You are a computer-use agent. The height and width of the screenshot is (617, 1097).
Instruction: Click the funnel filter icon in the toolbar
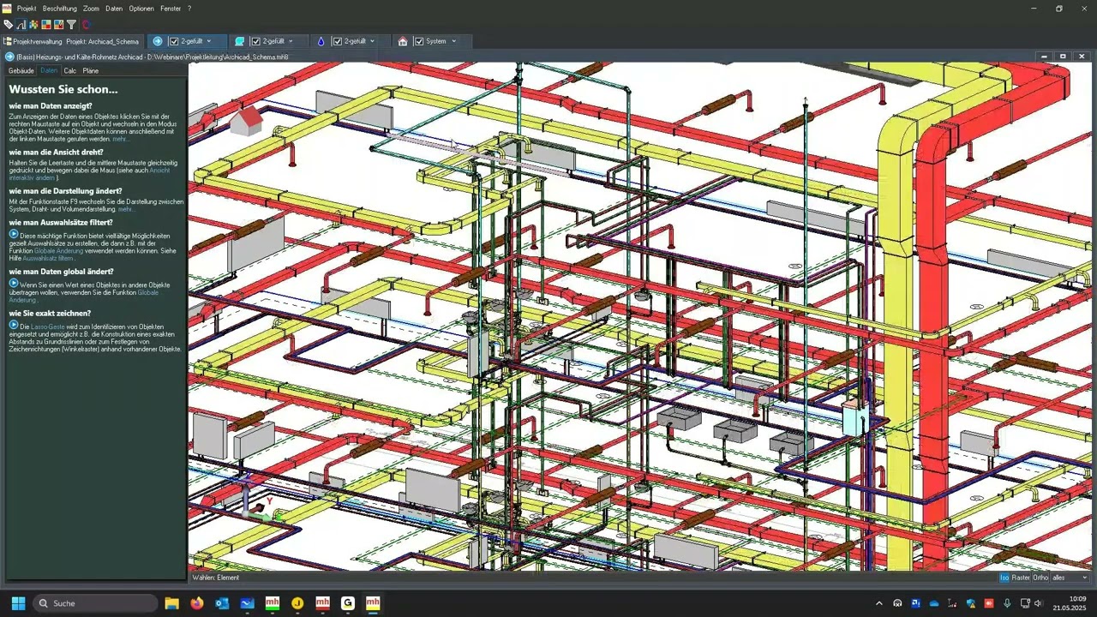pyautogui.click(x=71, y=25)
